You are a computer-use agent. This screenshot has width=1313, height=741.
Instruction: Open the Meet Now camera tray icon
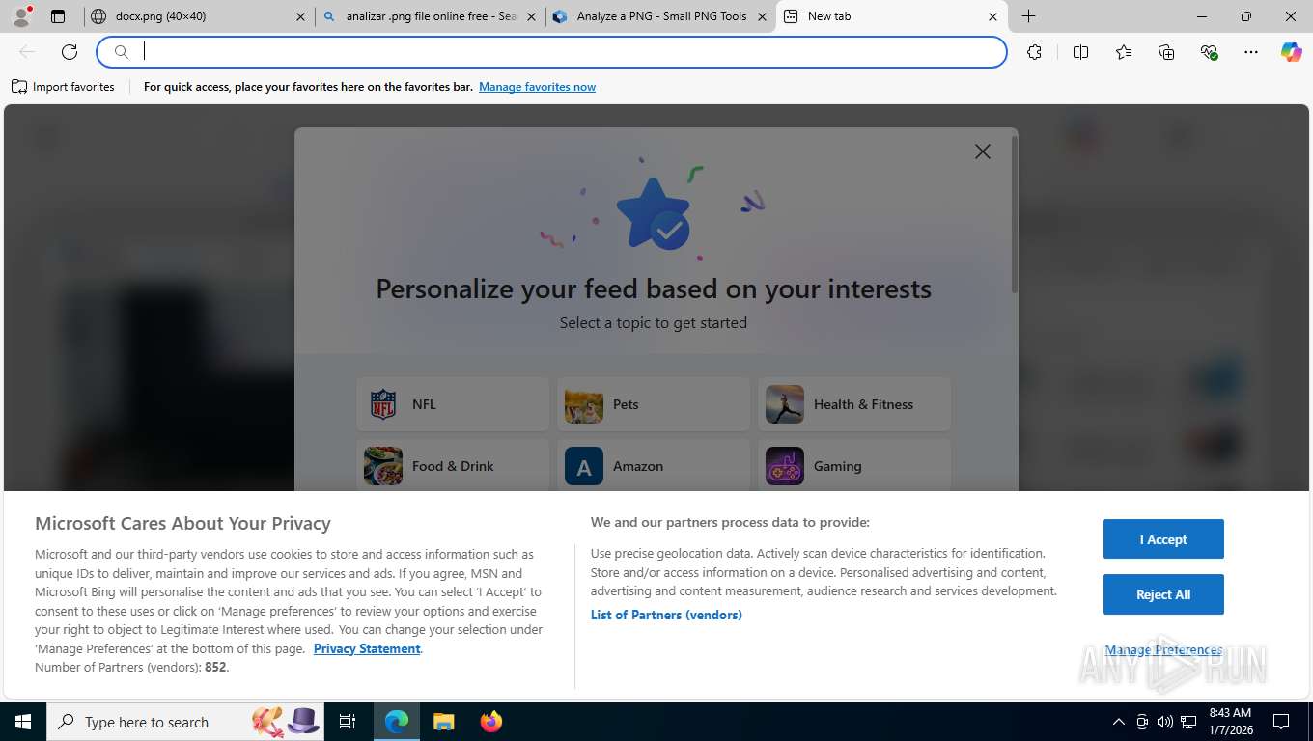[1142, 722]
